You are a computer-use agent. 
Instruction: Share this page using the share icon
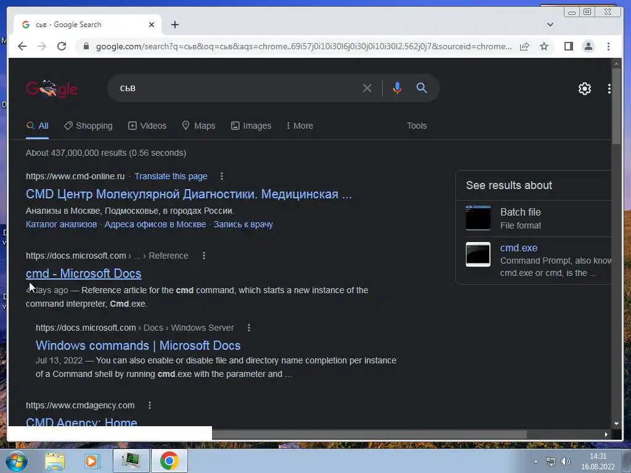coord(524,46)
